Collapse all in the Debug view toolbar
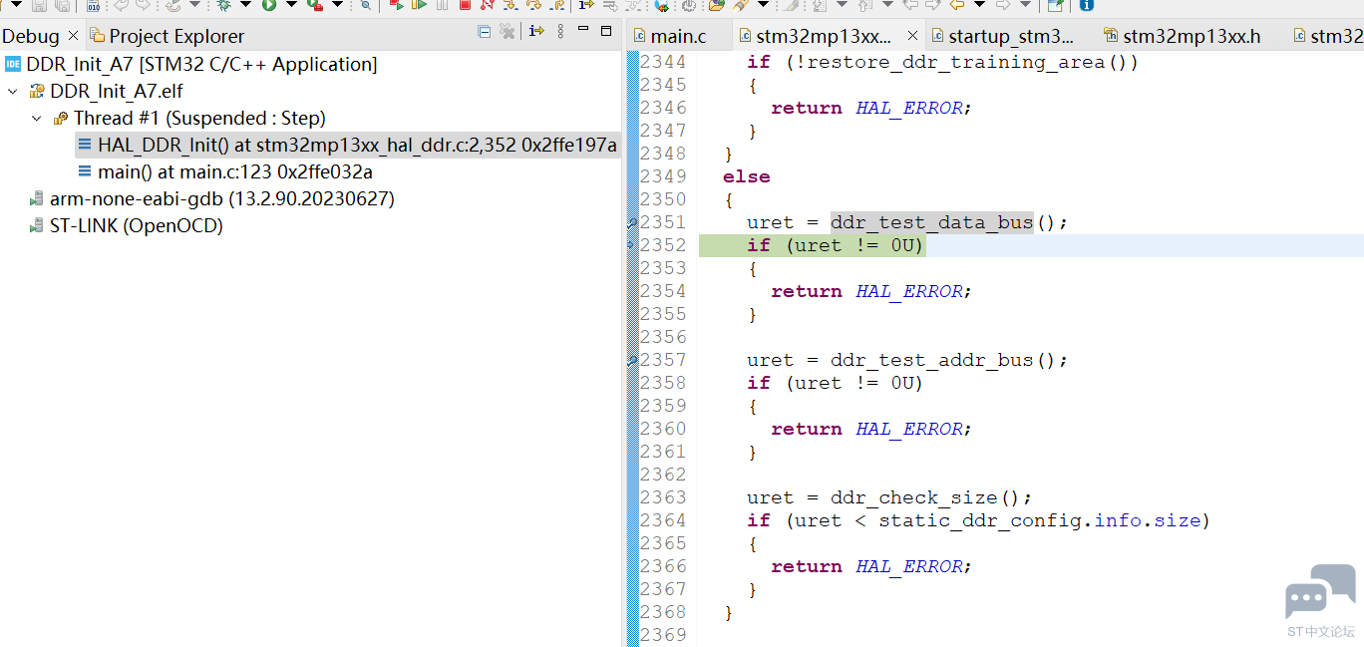Screen dimensions: 1364x647 (x=485, y=32)
